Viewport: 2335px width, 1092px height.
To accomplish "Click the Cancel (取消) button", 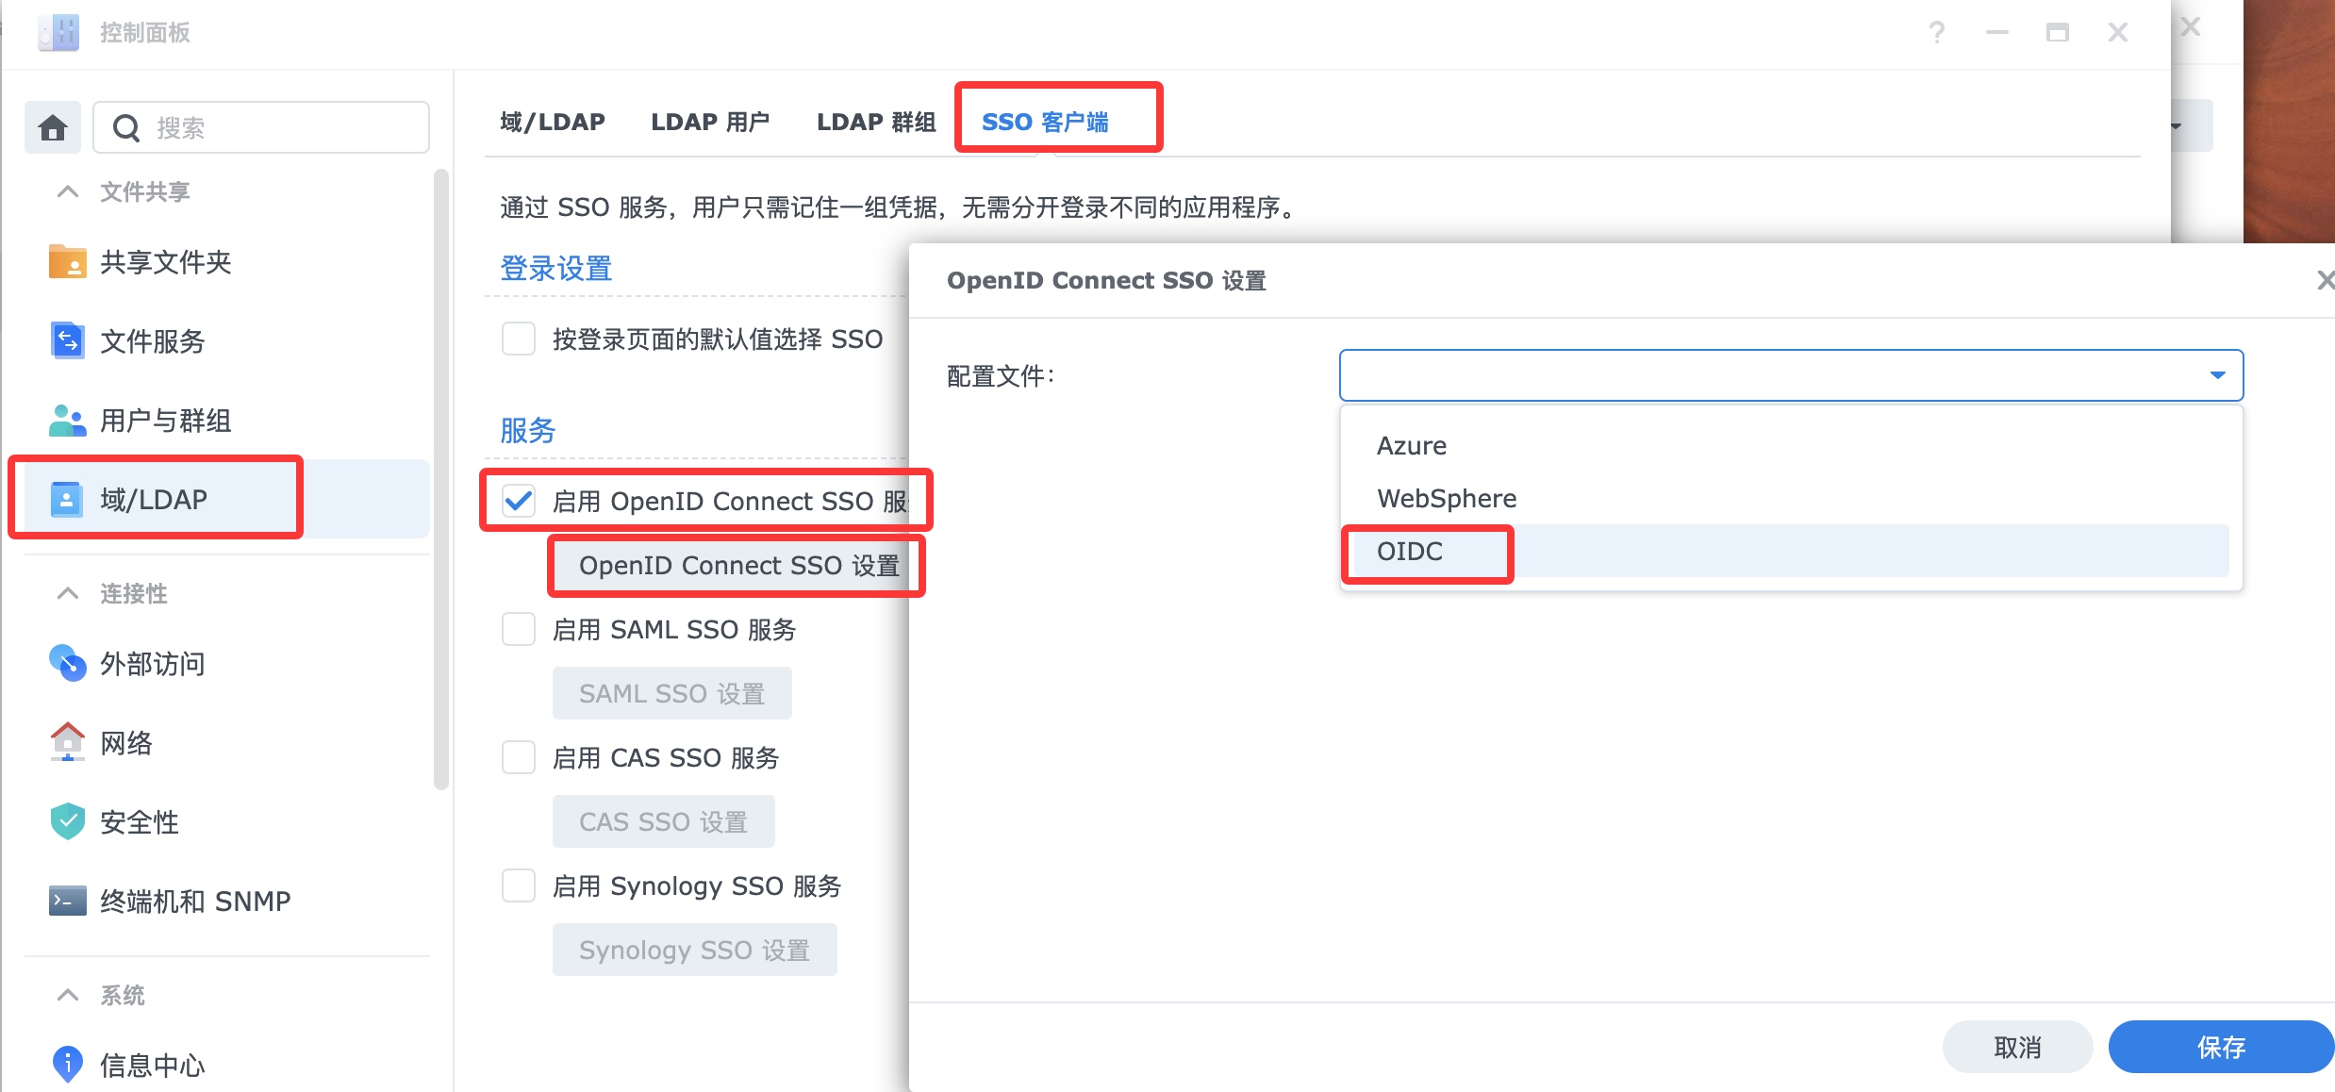I will pyautogui.click(x=2017, y=1047).
